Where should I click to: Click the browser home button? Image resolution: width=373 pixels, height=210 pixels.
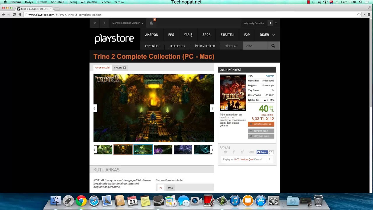pos(20,15)
